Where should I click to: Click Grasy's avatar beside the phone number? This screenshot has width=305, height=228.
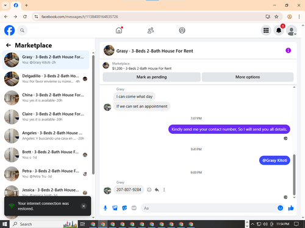coord(107,190)
